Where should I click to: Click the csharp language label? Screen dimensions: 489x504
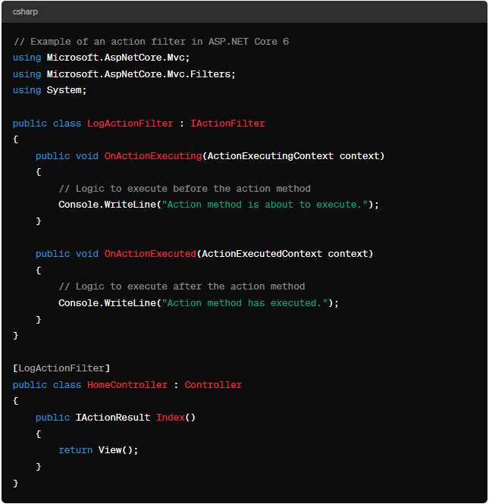[25, 12]
